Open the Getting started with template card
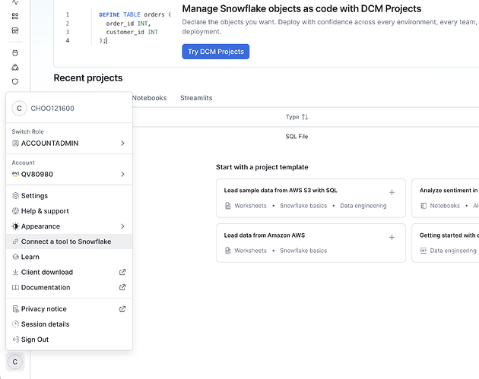The image size is (479, 379). tap(446, 243)
